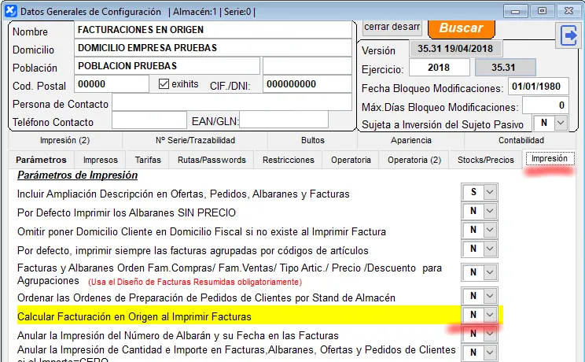Click the Persona de Contacto field
This screenshot has width=585, height=362.
[231, 102]
